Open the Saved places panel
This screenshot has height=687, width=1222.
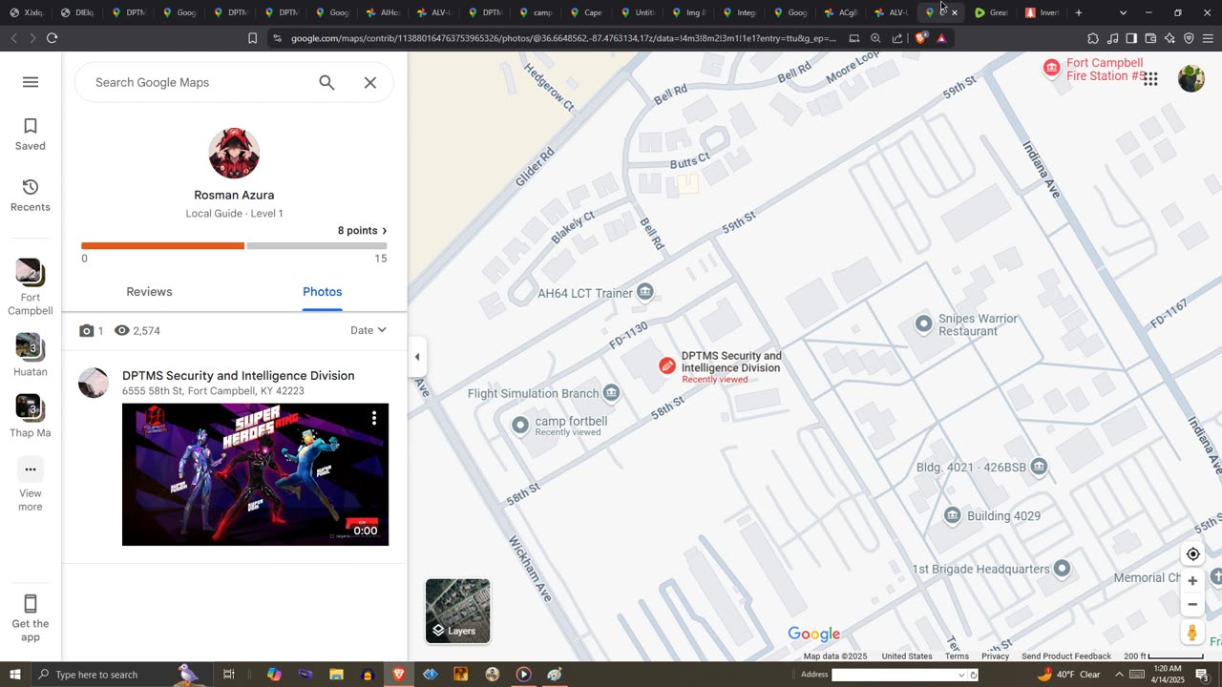[x=31, y=135]
